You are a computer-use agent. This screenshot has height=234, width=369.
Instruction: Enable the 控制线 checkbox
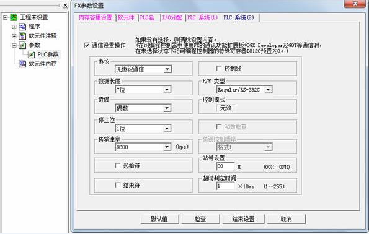tap(219, 68)
